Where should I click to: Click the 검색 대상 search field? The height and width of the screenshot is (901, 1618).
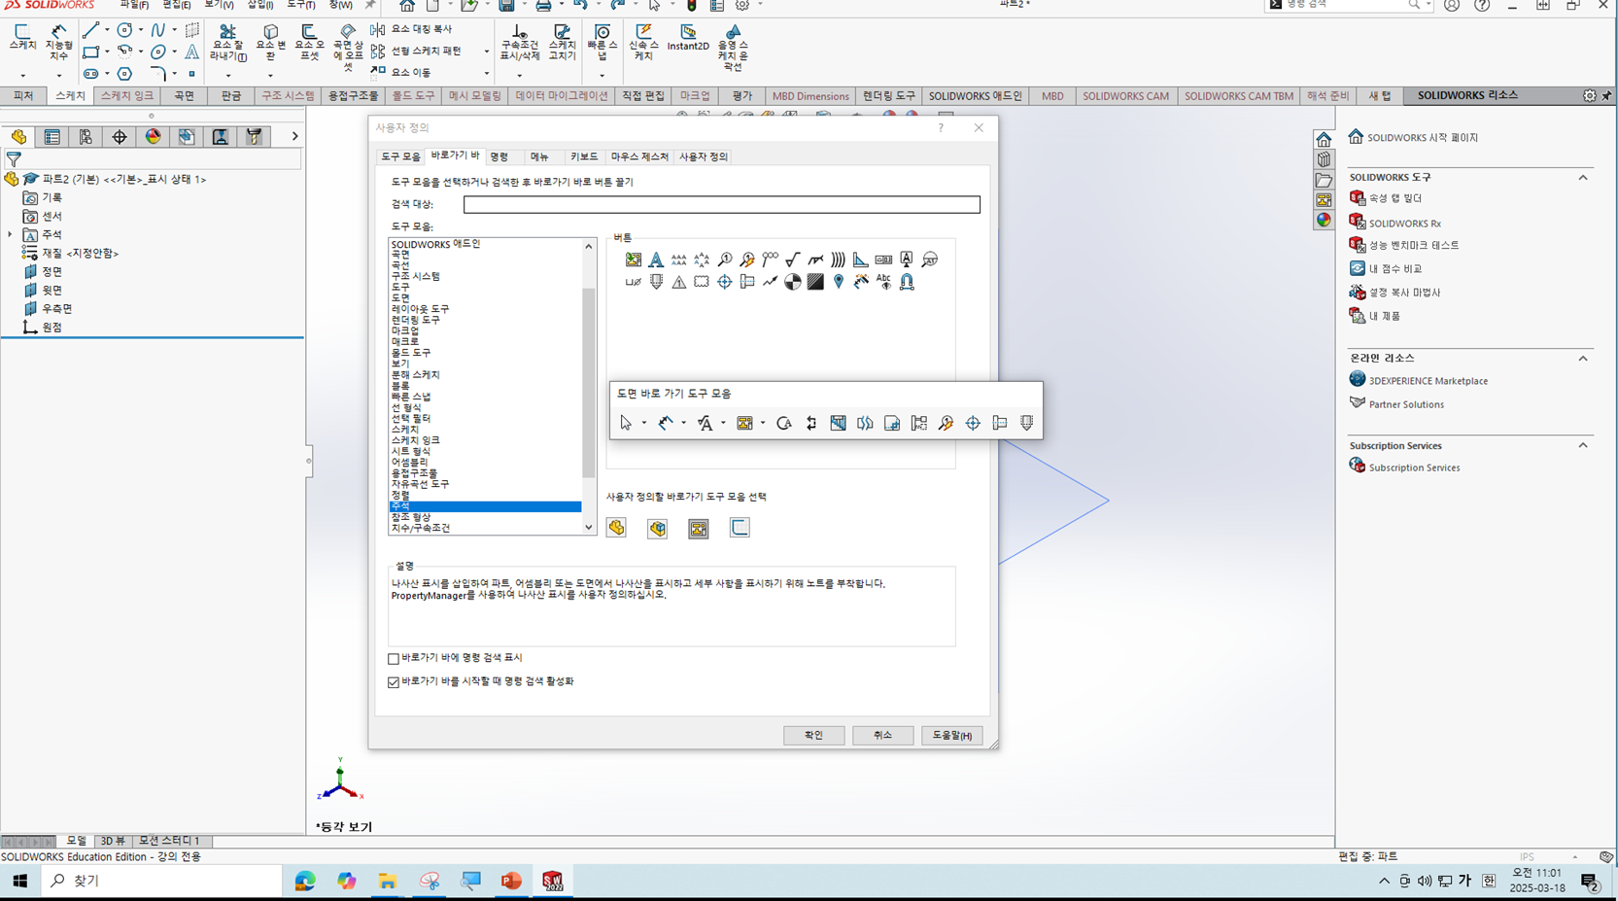coord(722,204)
